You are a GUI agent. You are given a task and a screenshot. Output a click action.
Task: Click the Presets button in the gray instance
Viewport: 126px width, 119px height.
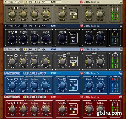pyautogui.click(x=11, y=49)
